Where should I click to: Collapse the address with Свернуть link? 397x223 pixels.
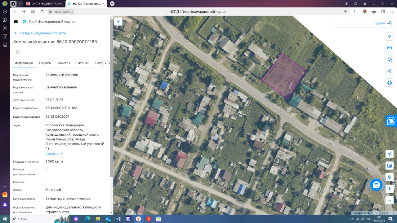(x=54, y=154)
